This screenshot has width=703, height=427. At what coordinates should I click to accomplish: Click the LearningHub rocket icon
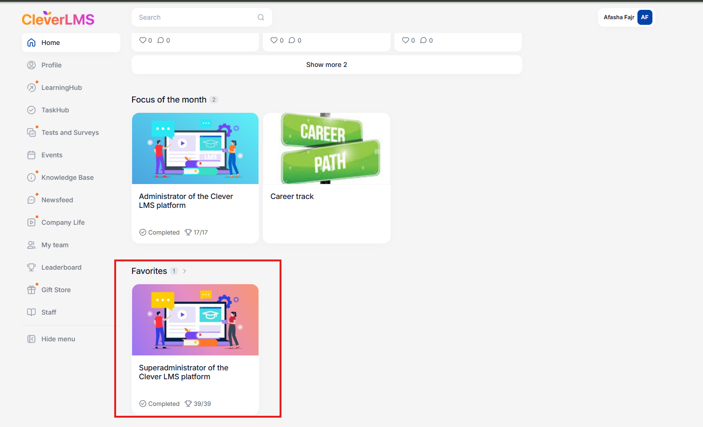click(31, 88)
